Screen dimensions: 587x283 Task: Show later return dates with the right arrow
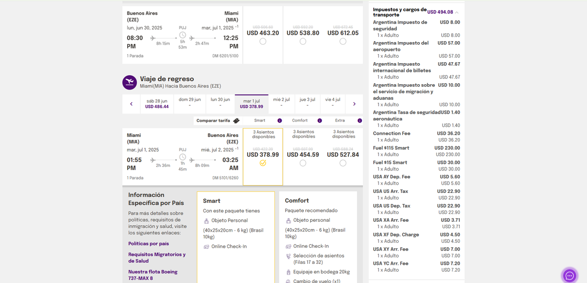click(354, 104)
